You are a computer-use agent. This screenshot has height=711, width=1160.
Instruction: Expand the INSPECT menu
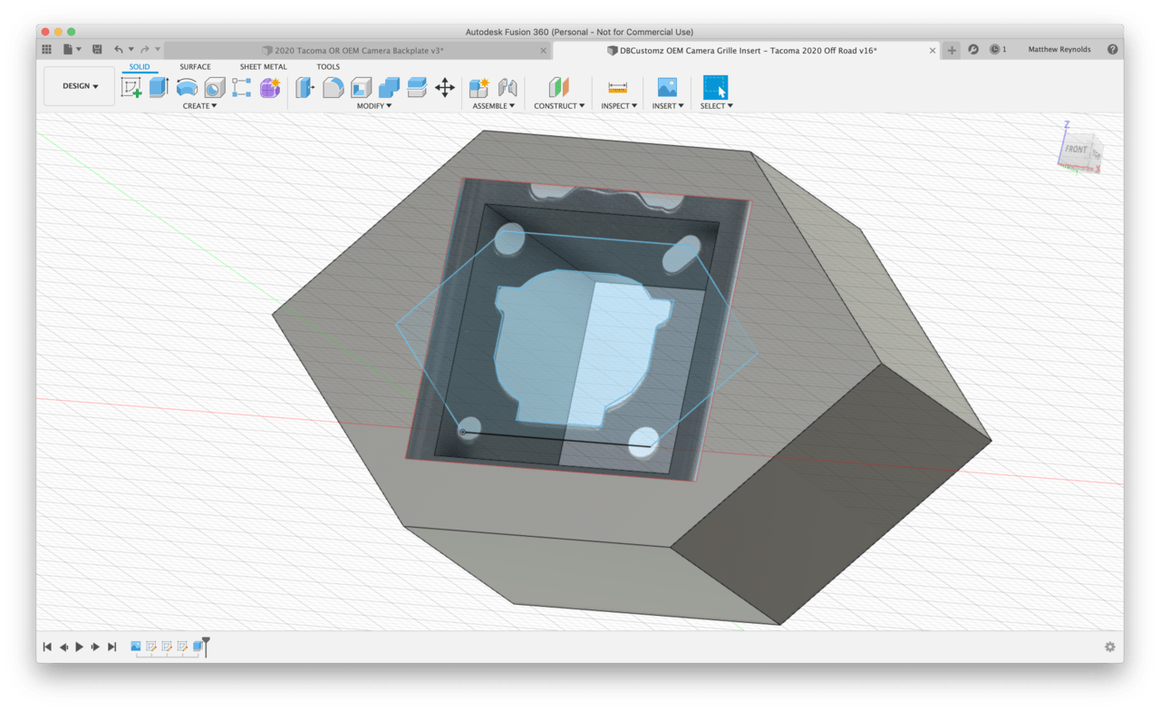[619, 106]
